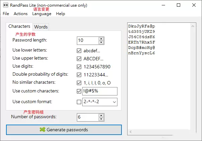Close the RandPass Lite window

coord(194,5)
